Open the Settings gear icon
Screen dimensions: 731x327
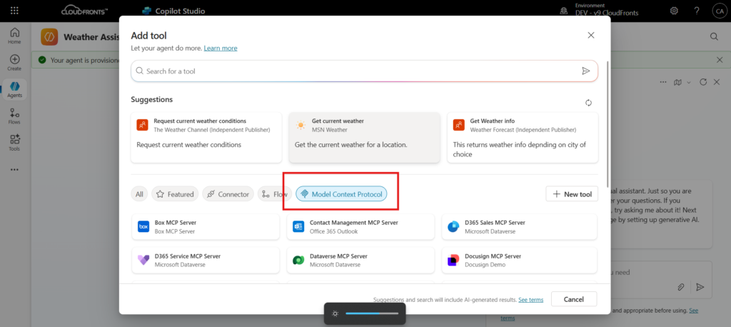[674, 11]
